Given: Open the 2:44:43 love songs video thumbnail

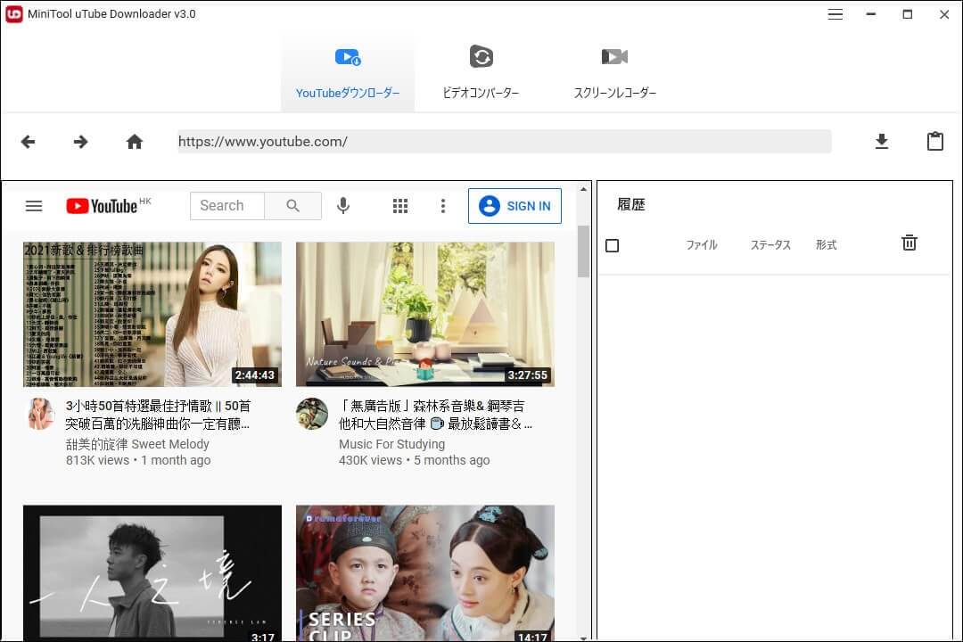Looking at the screenshot, I should (x=152, y=314).
